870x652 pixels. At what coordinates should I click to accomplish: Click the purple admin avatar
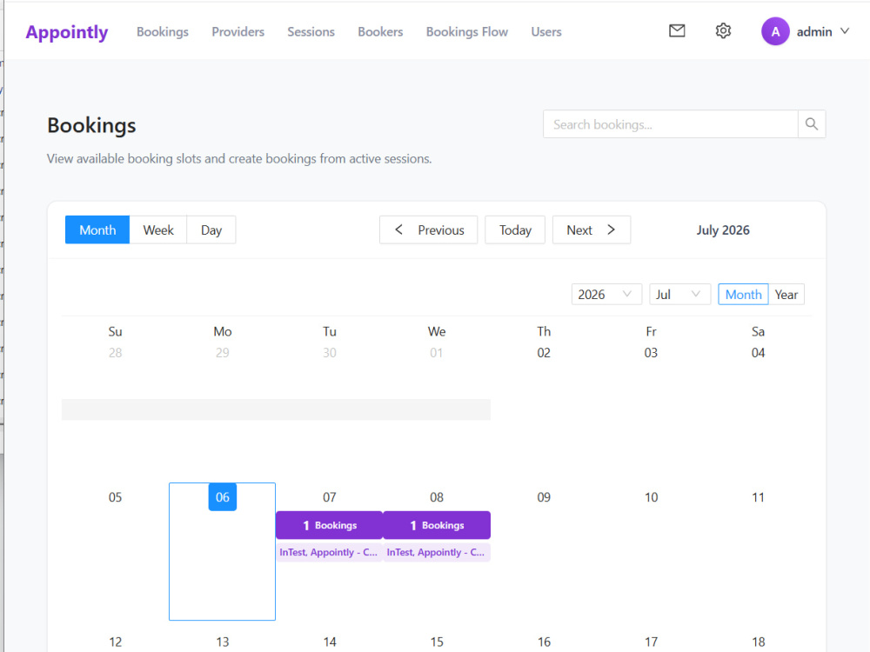click(x=775, y=31)
